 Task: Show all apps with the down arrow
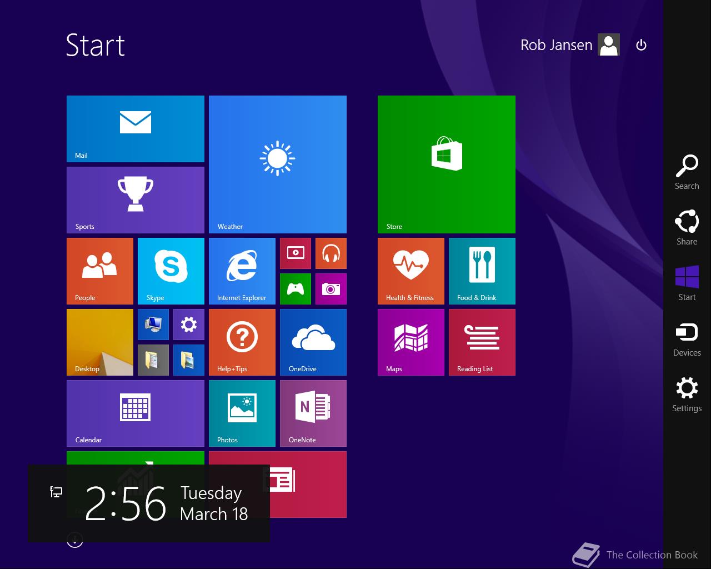[75, 540]
